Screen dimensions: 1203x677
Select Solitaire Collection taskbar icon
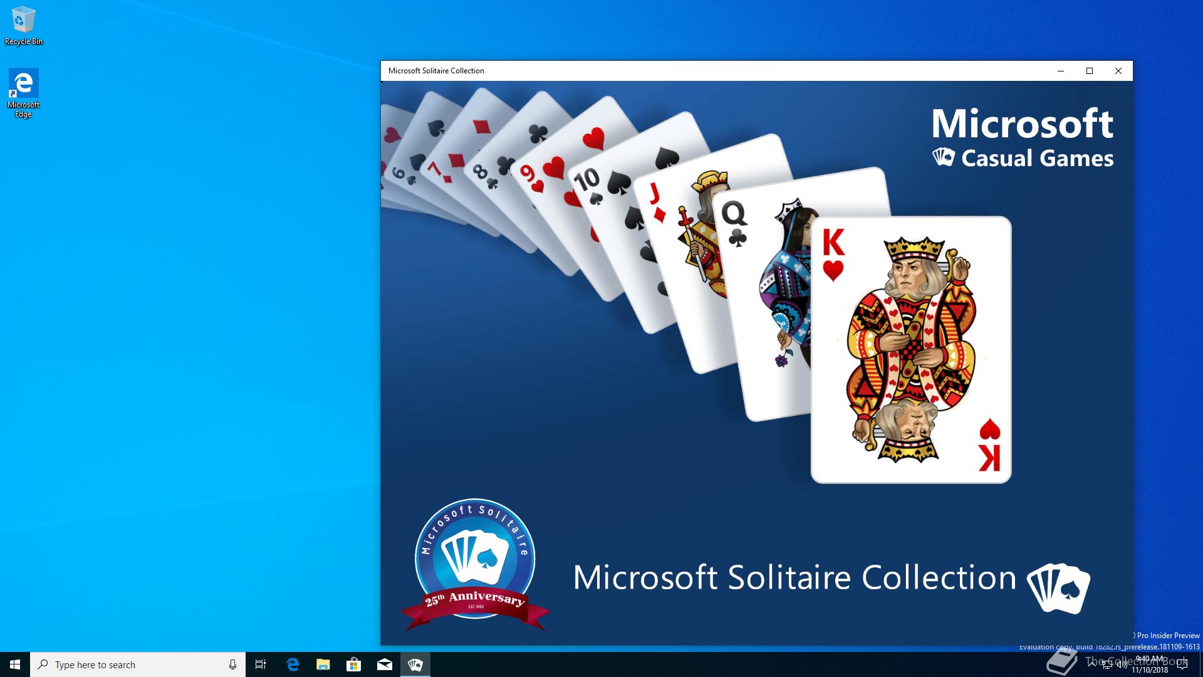click(415, 664)
